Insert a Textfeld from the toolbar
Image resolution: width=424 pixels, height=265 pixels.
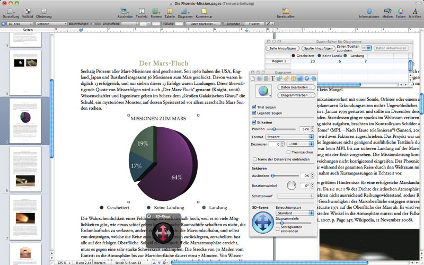pyautogui.click(x=142, y=11)
